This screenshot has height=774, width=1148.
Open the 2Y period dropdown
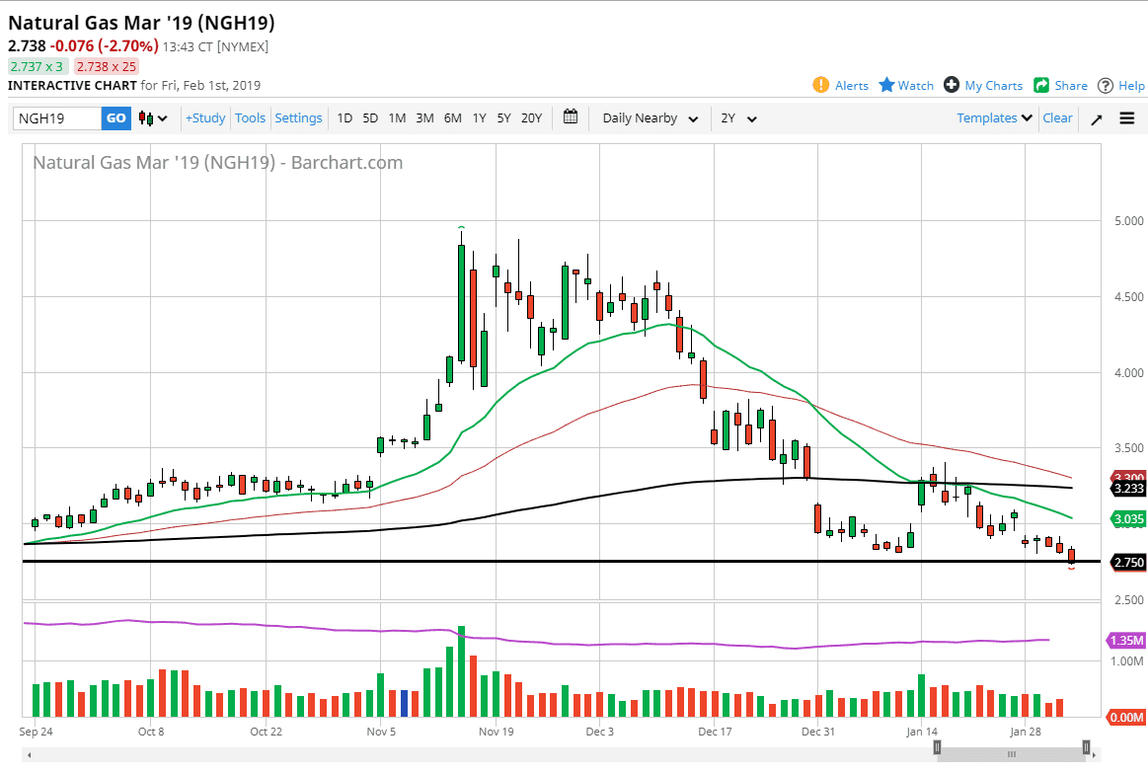[738, 117]
